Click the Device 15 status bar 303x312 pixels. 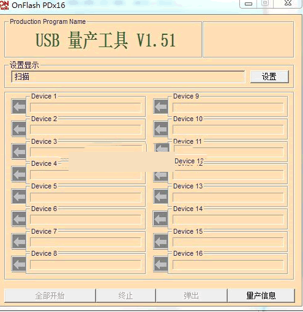coord(228,242)
